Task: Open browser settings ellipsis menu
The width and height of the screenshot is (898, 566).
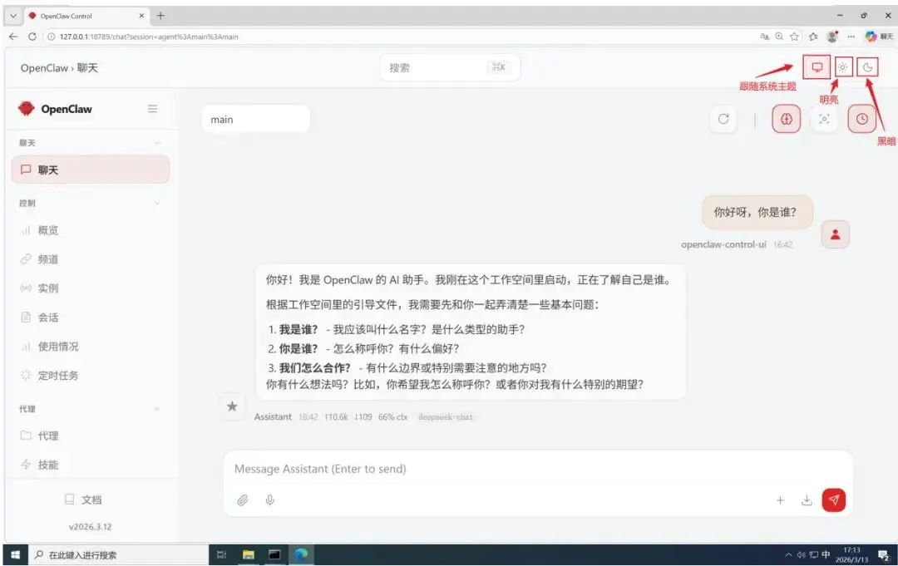Action: pyautogui.click(x=851, y=36)
